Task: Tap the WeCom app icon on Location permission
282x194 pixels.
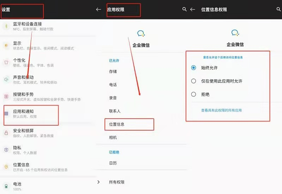Action: (235, 33)
